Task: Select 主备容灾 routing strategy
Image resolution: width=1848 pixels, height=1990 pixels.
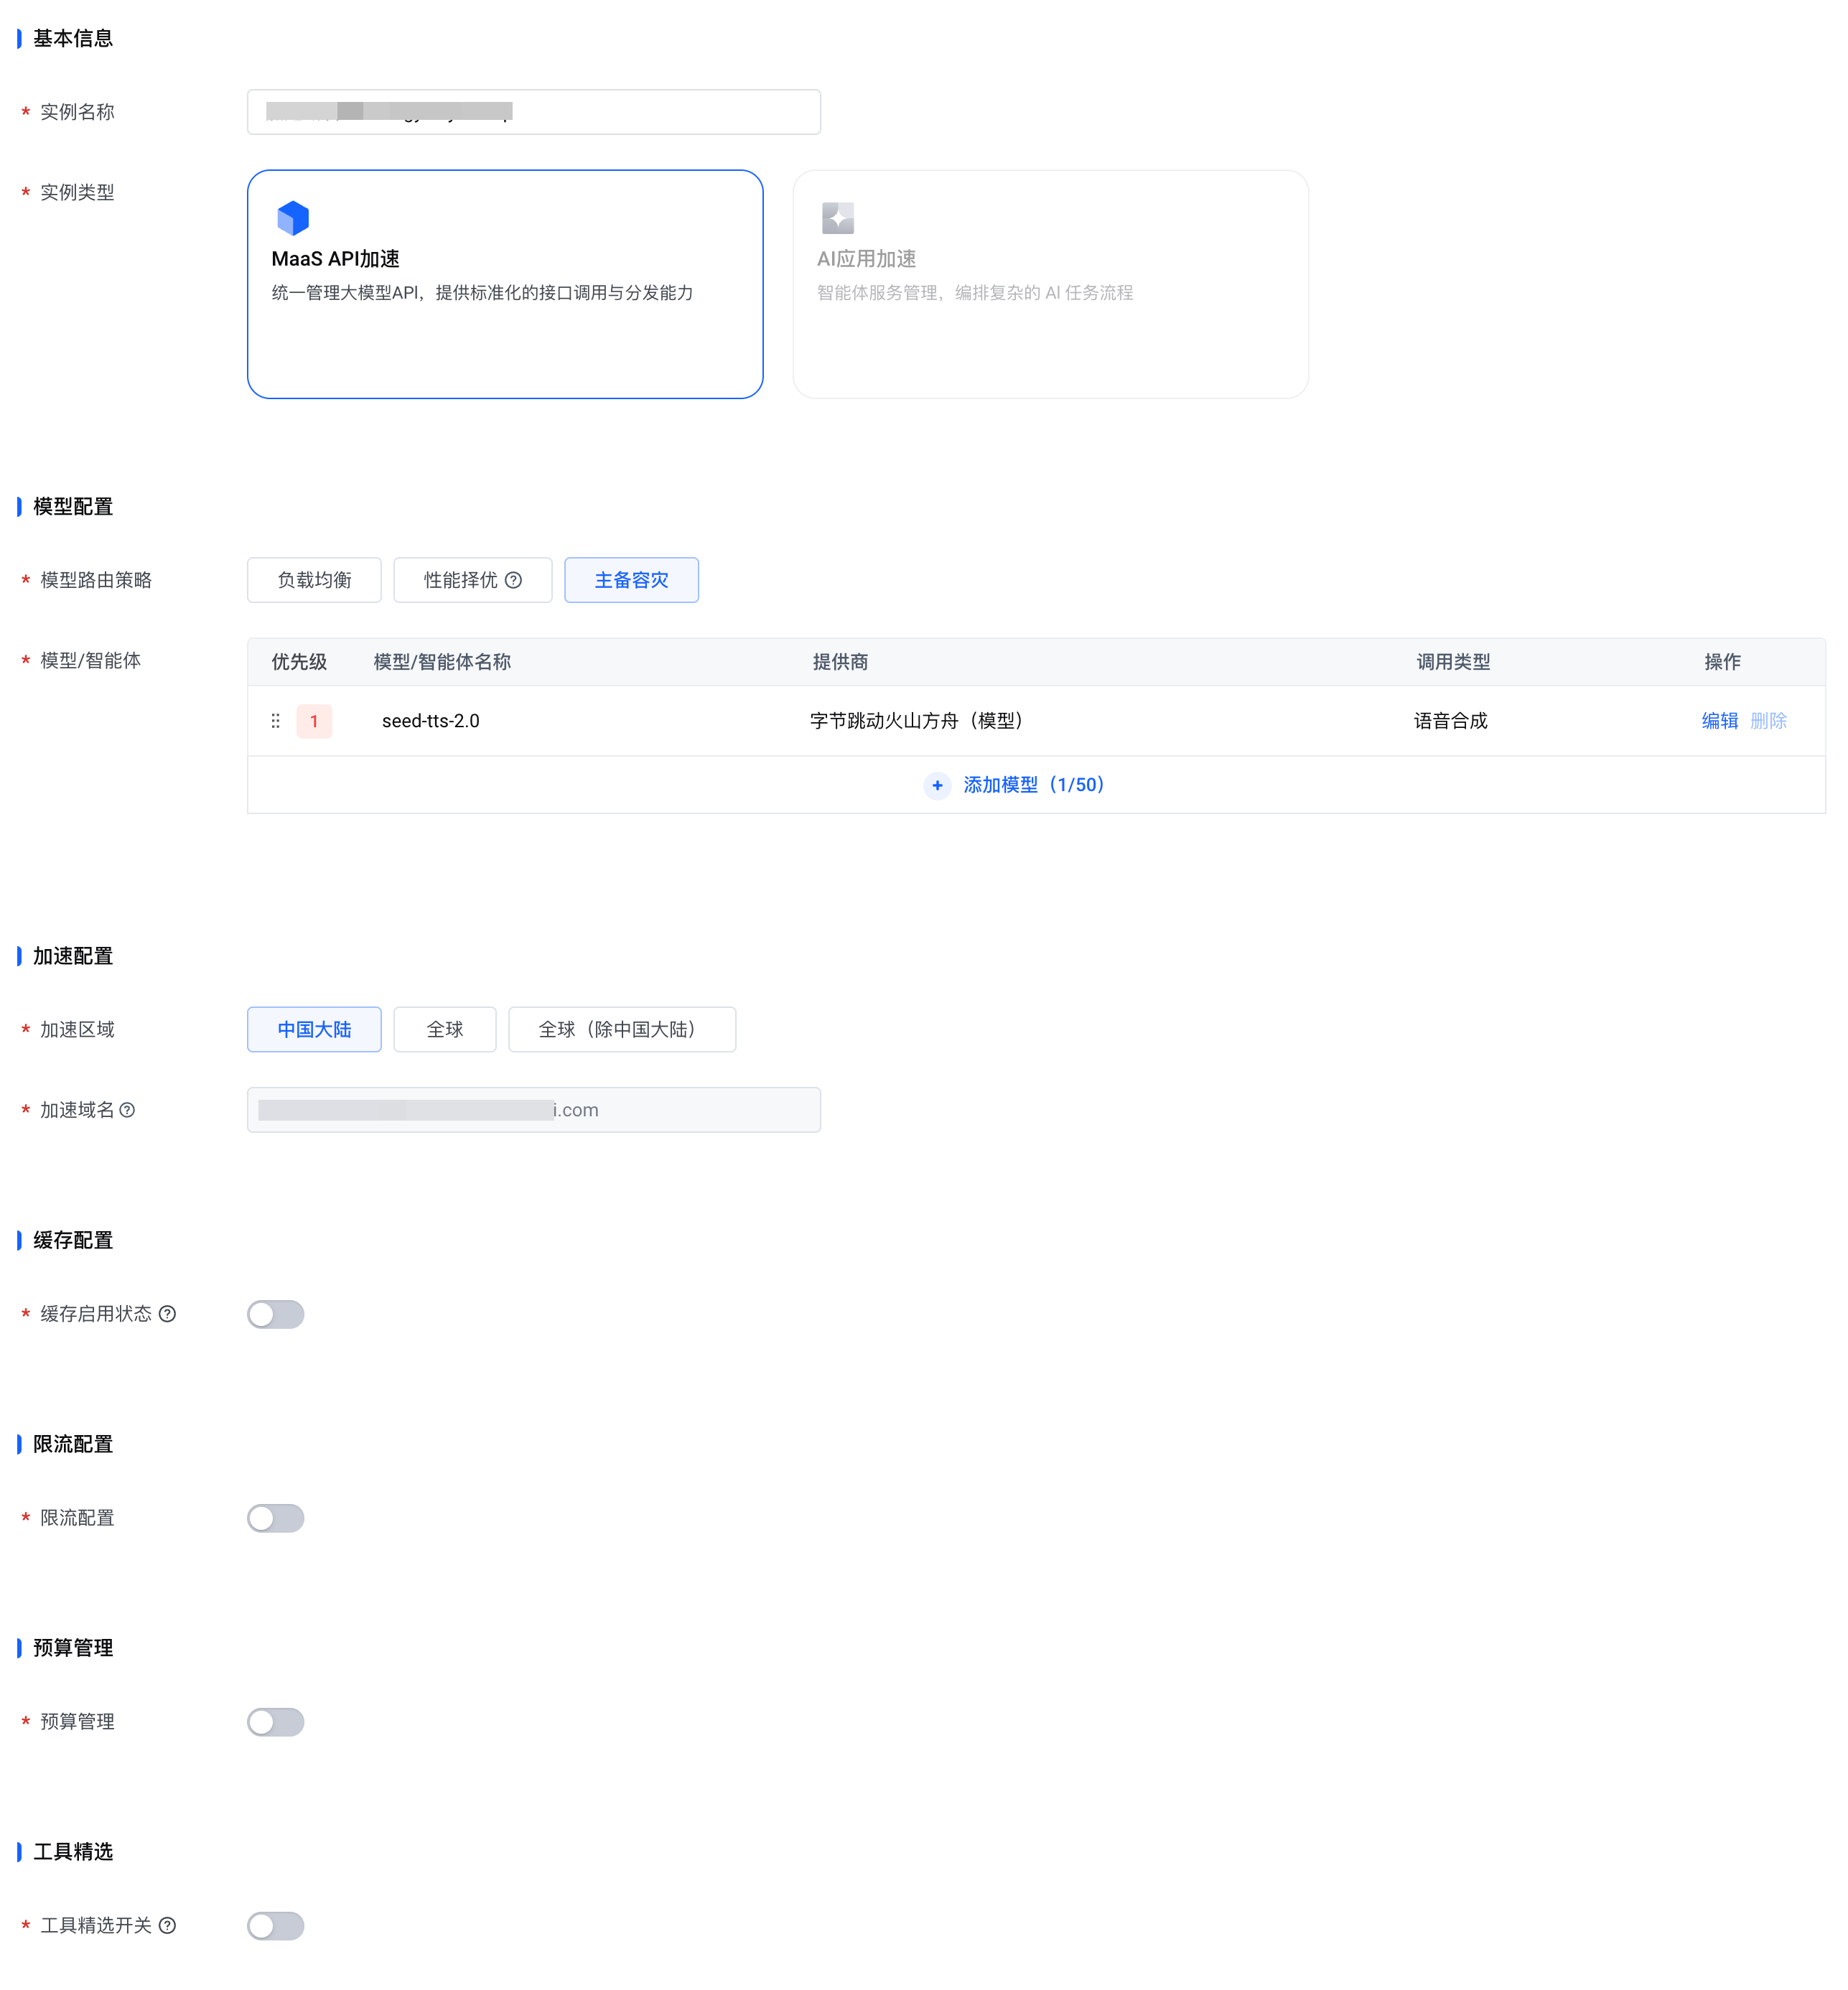Action: 631,580
